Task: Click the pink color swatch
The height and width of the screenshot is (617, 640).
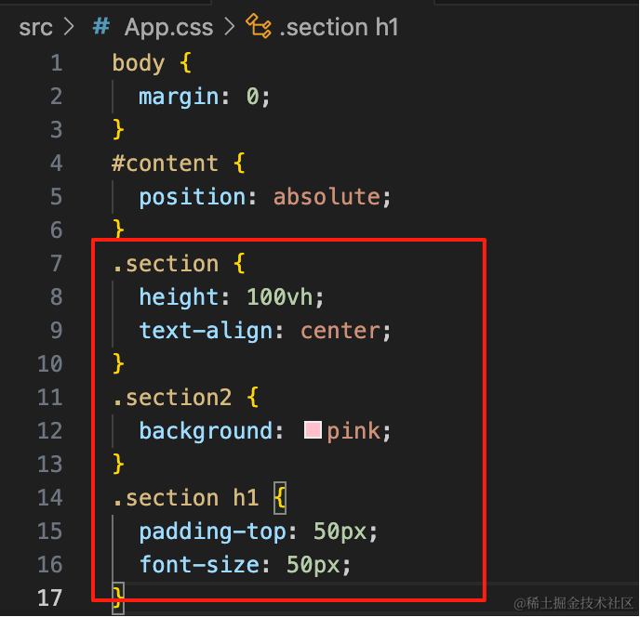Action: (x=313, y=430)
